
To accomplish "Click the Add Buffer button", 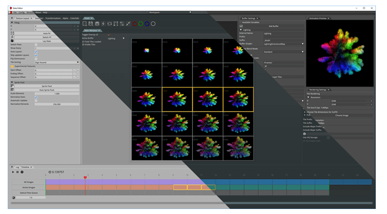I will (x=274, y=26).
